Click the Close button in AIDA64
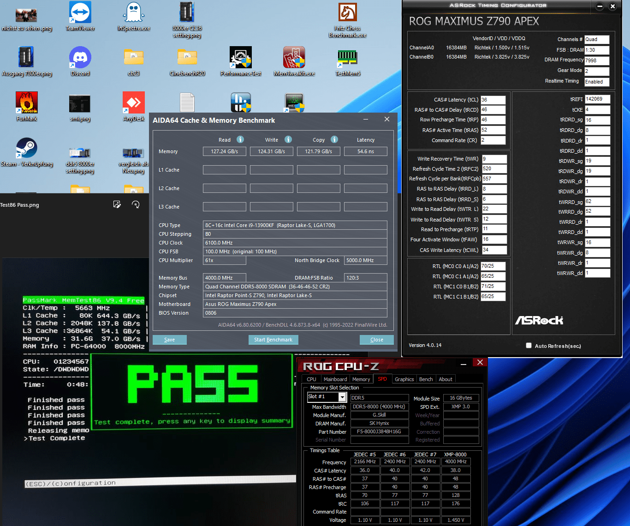The width and height of the screenshot is (630, 526). tap(377, 340)
